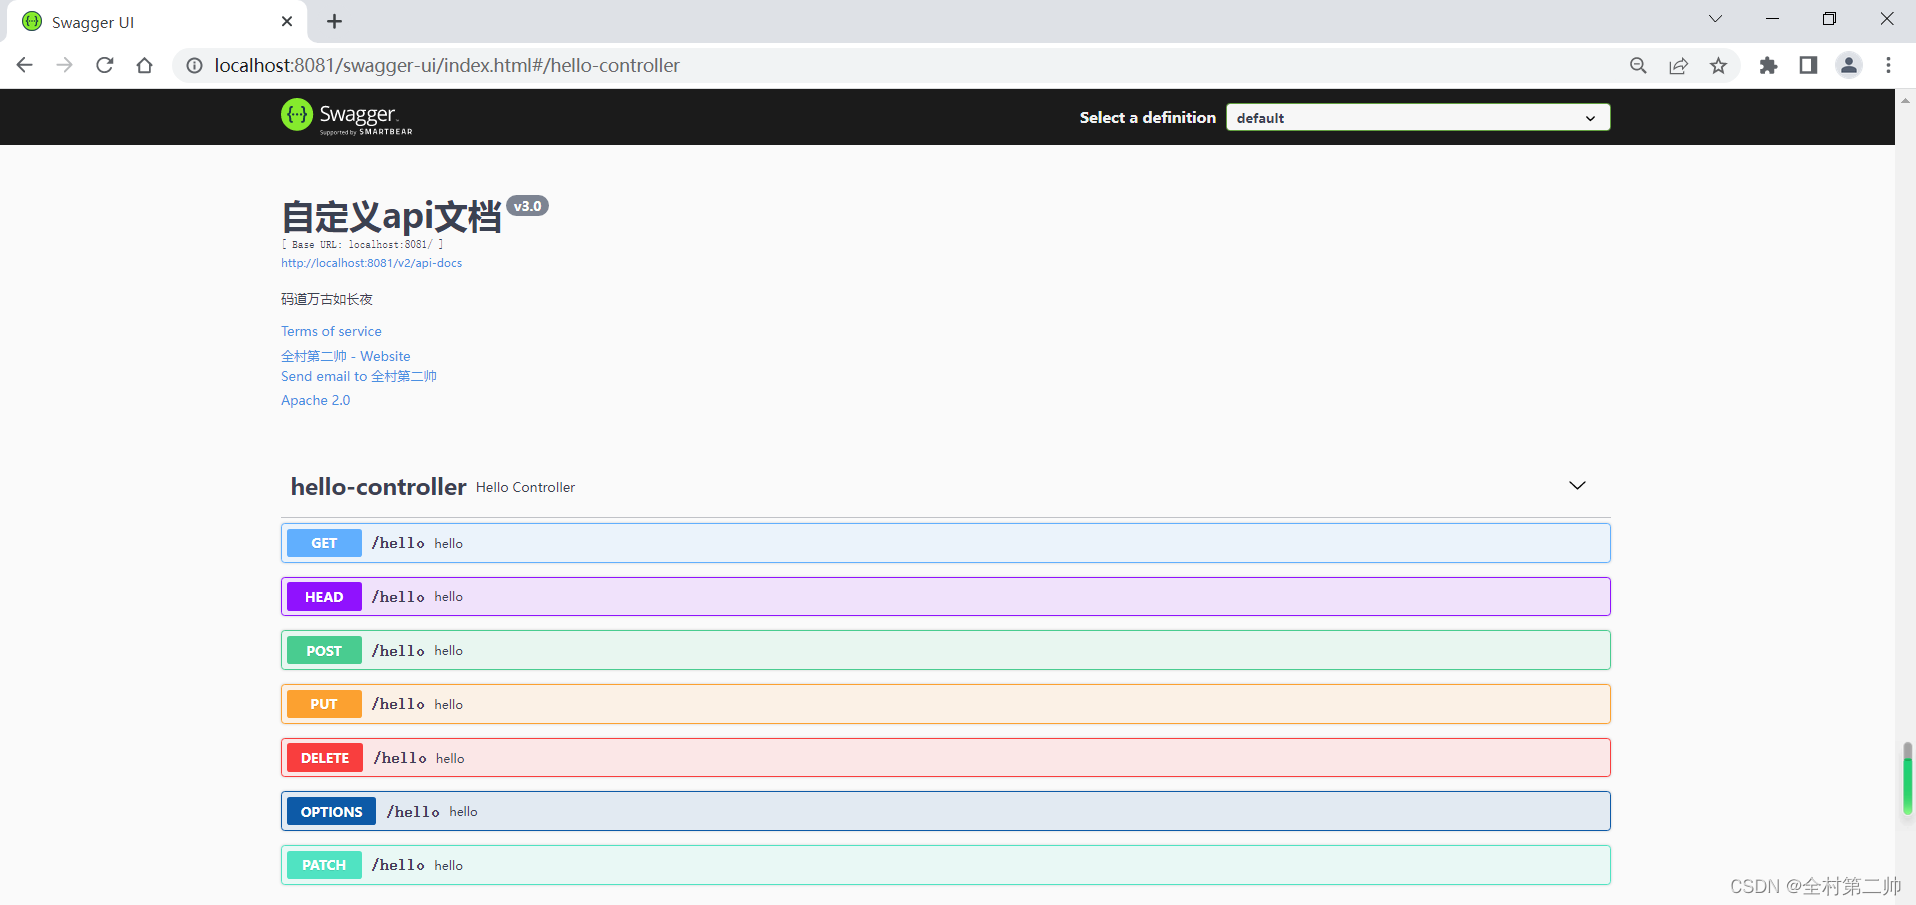
Task: Click the hello-controller tag heading
Action: pos(378,486)
